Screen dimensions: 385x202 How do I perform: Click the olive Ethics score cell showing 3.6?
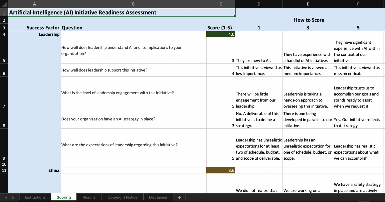(x=221, y=170)
